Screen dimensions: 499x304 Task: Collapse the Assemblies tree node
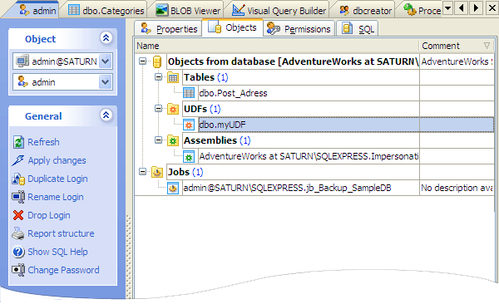(x=159, y=140)
